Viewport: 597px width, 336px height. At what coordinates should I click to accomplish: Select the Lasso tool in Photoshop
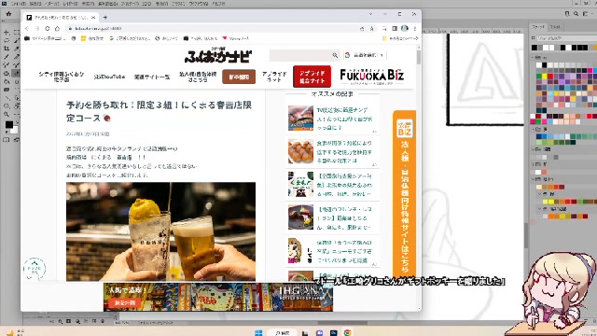[7, 40]
